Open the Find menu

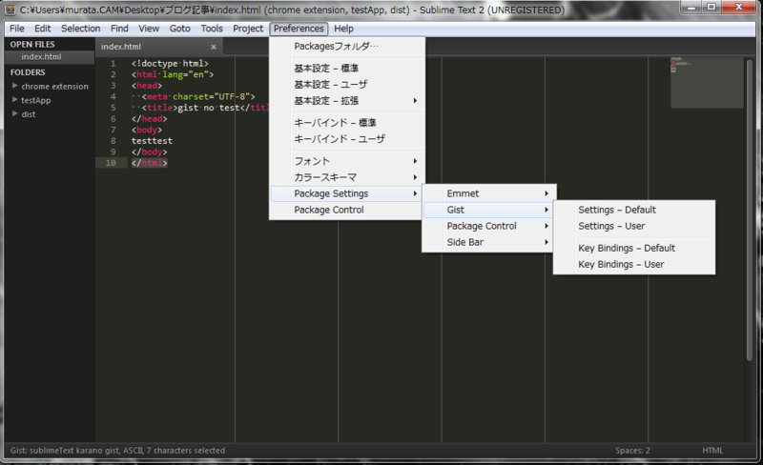pyautogui.click(x=119, y=29)
